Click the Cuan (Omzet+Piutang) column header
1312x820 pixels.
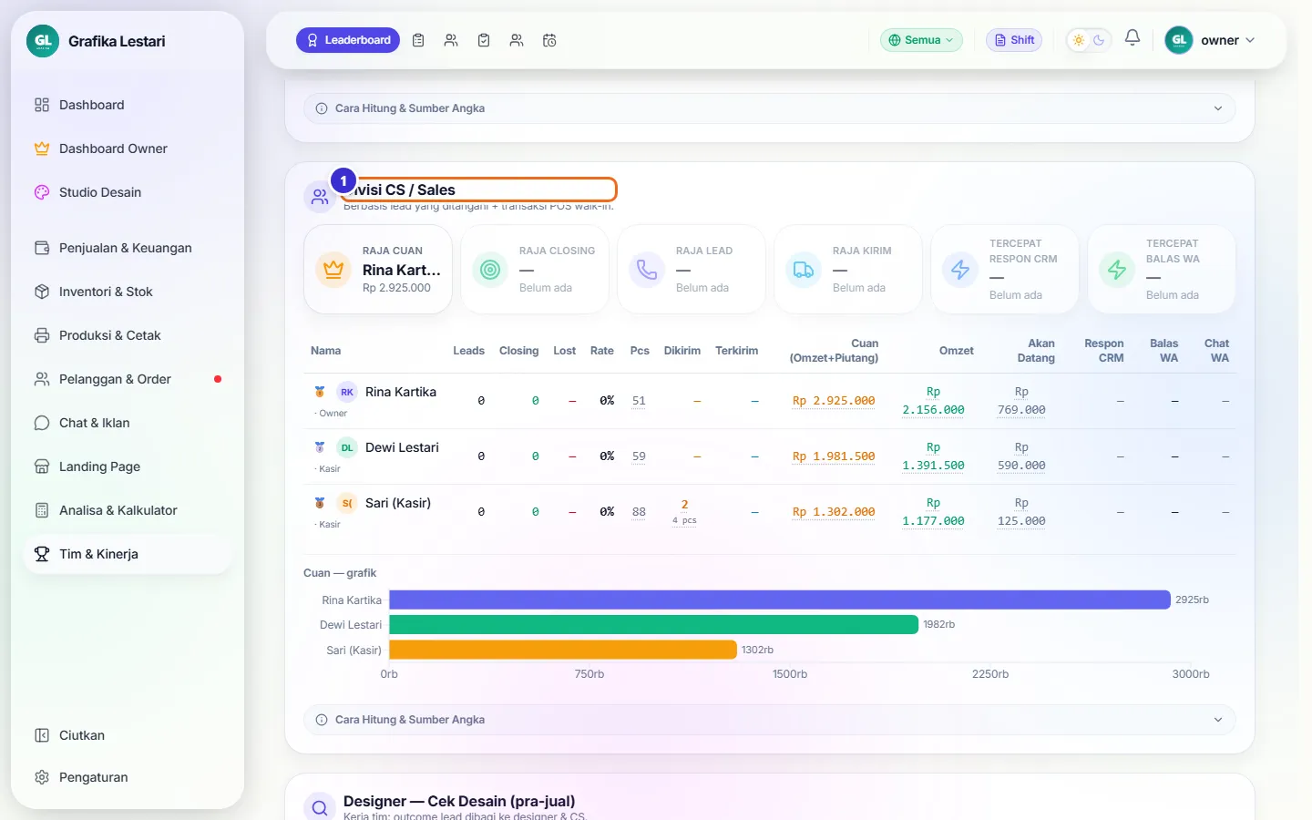tap(834, 351)
